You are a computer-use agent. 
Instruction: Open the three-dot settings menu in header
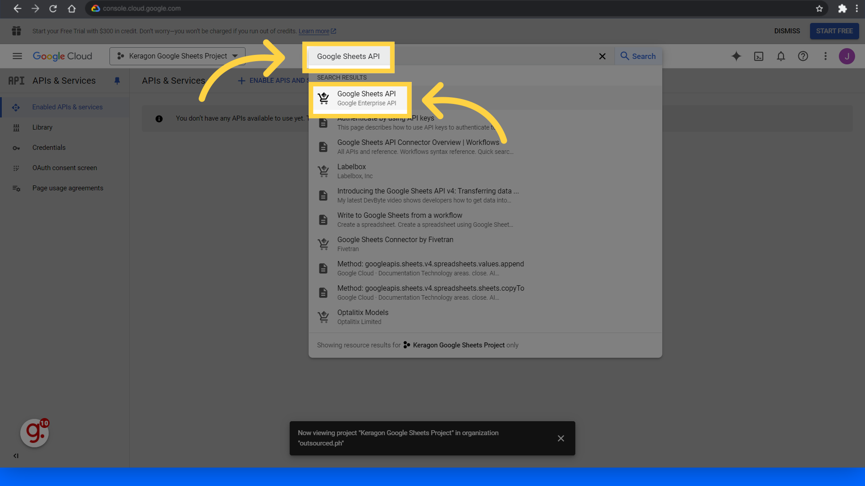pyautogui.click(x=825, y=56)
